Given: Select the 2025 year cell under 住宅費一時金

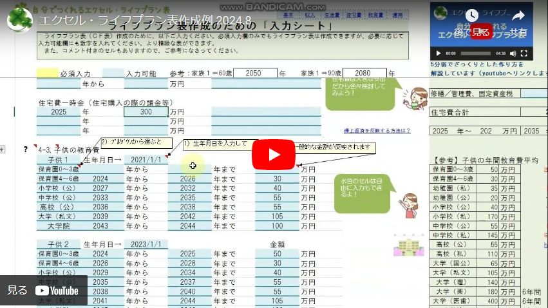Looking at the screenshot, I should [59, 111].
